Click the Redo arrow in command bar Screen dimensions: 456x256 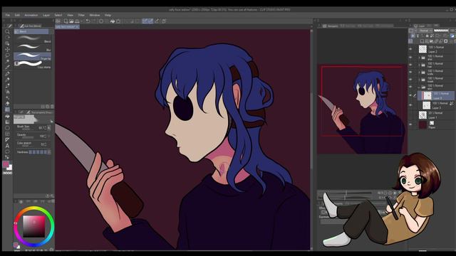[93, 21]
